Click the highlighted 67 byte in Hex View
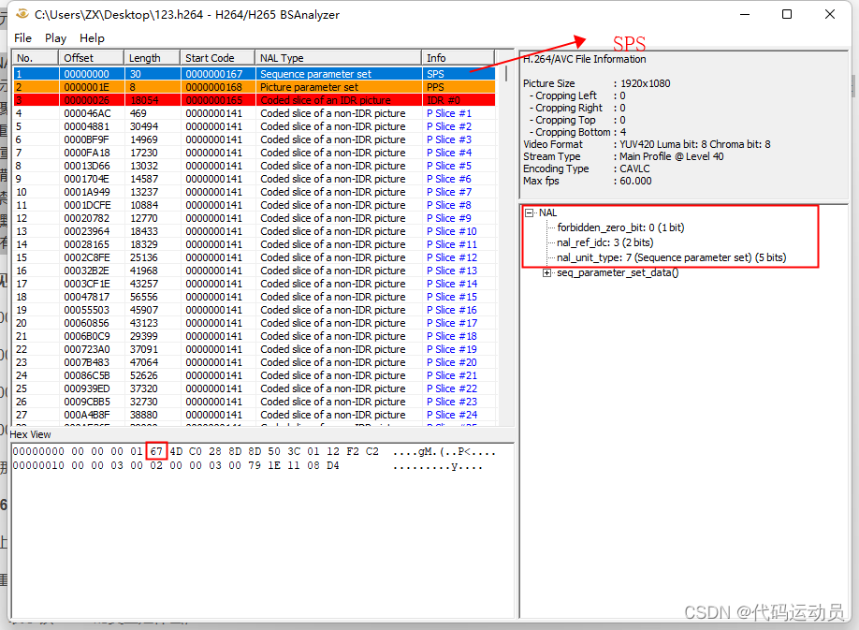 155,451
